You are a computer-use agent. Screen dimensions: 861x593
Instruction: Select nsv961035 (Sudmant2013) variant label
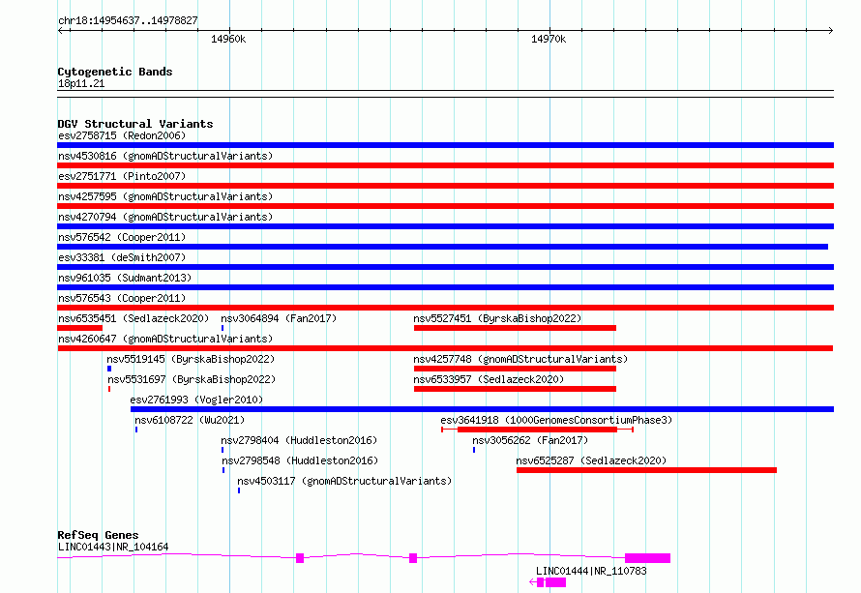[x=125, y=278]
